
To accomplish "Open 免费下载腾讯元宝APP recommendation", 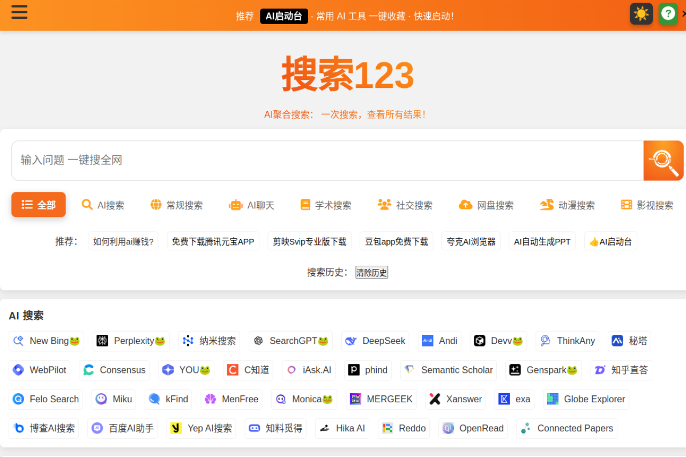I will point(213,241).
